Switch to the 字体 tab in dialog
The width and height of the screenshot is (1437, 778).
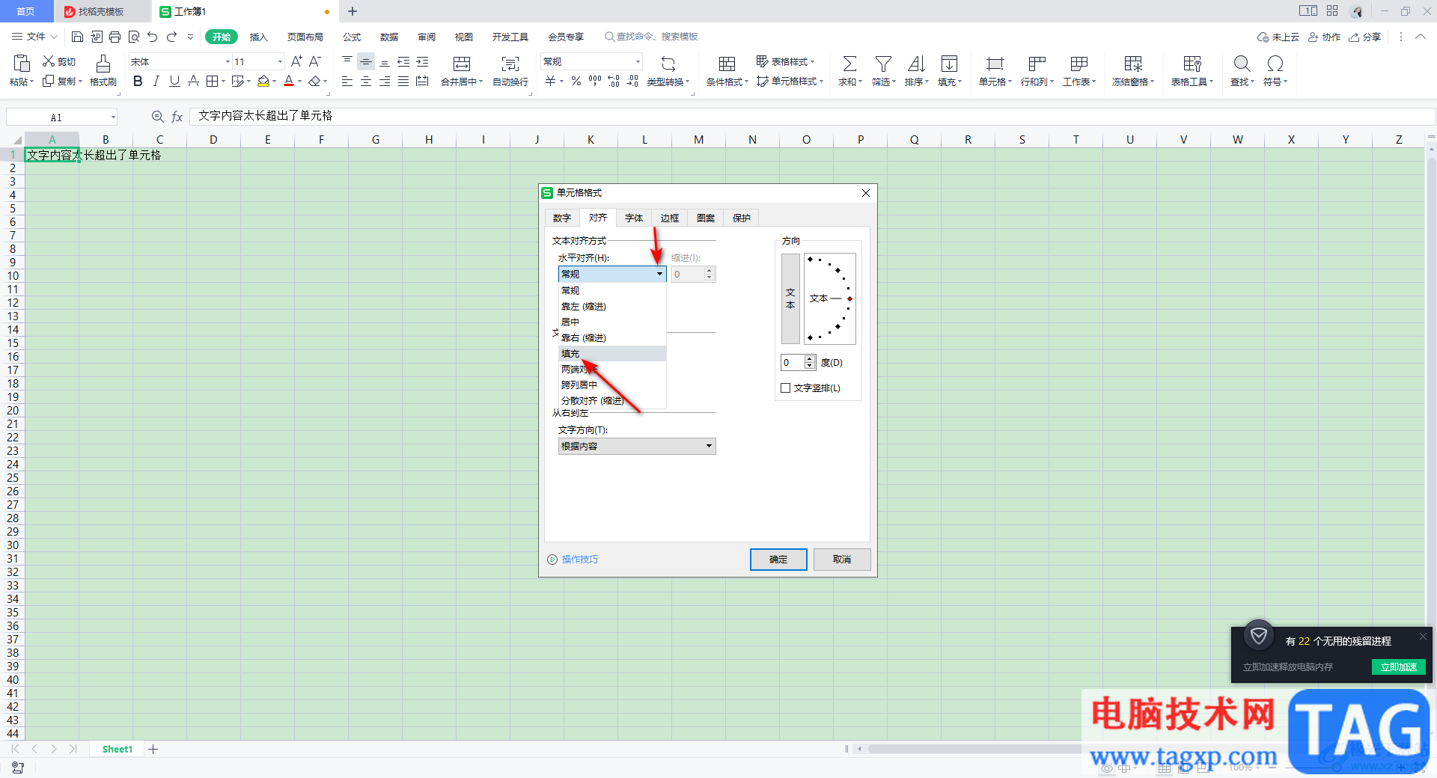tap(634, 218)
